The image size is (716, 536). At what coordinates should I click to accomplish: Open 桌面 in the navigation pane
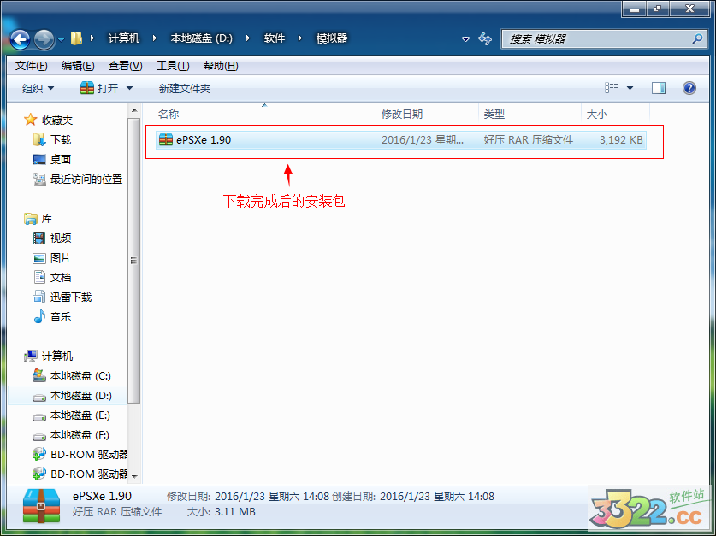pyautogui.click(x=52, y=159)
